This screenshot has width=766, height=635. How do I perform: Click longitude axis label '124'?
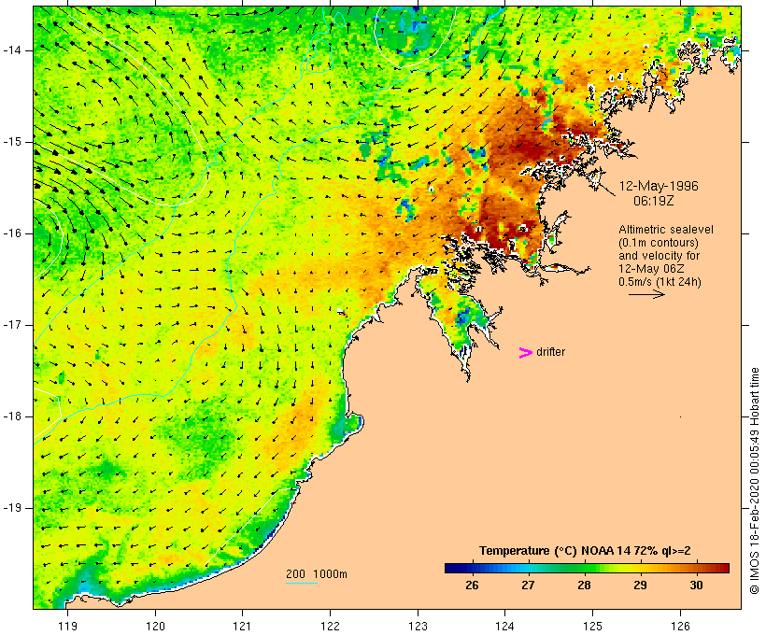coord(505,627)
